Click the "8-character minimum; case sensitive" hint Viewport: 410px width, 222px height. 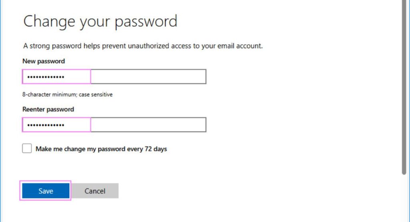(x=67, y=95)
